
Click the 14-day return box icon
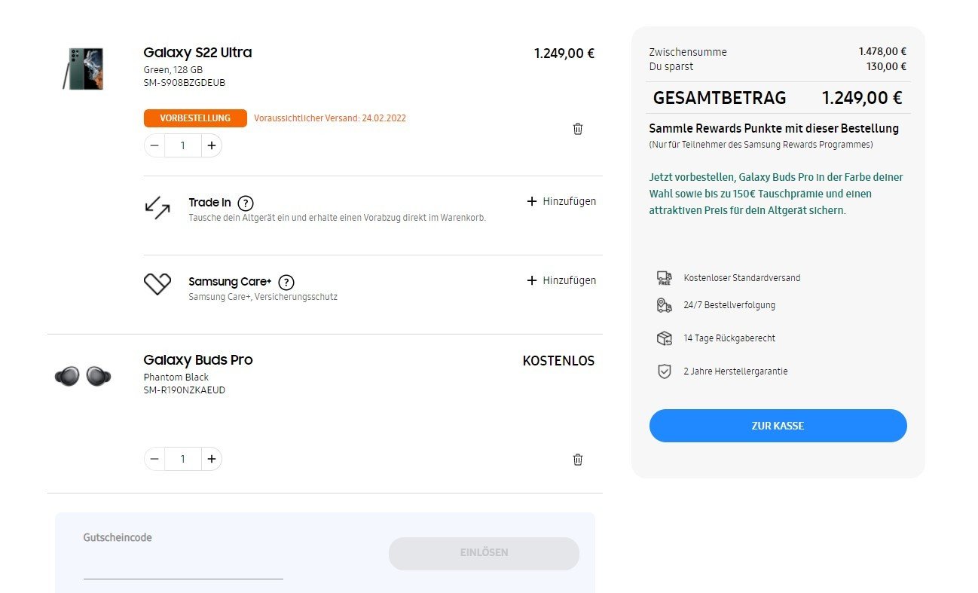point(664,338)
